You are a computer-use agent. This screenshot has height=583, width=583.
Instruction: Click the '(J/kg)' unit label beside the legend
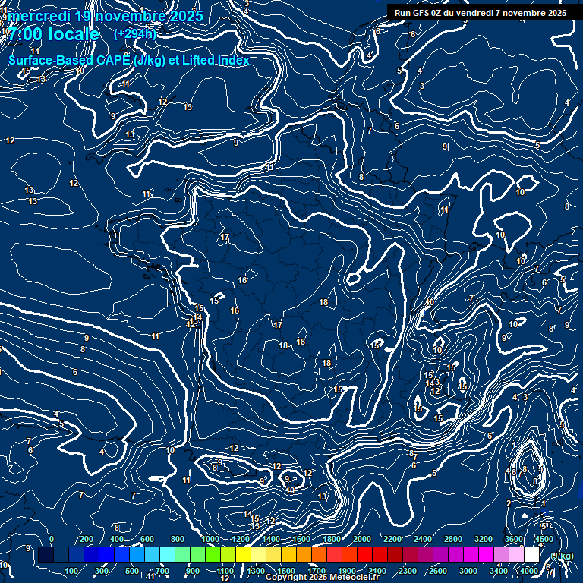pos(562,556)
